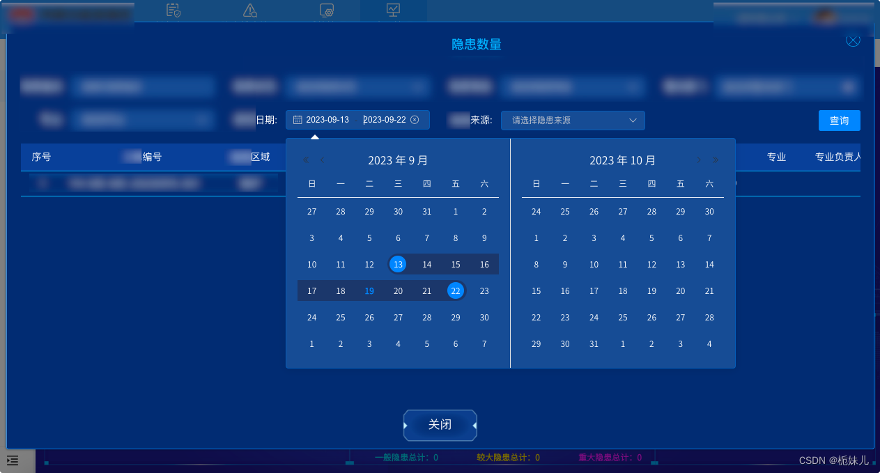Viewport: 880px width, 473px height.
Task: Clear the date range with the × icon
Action: tap(415, 119)
